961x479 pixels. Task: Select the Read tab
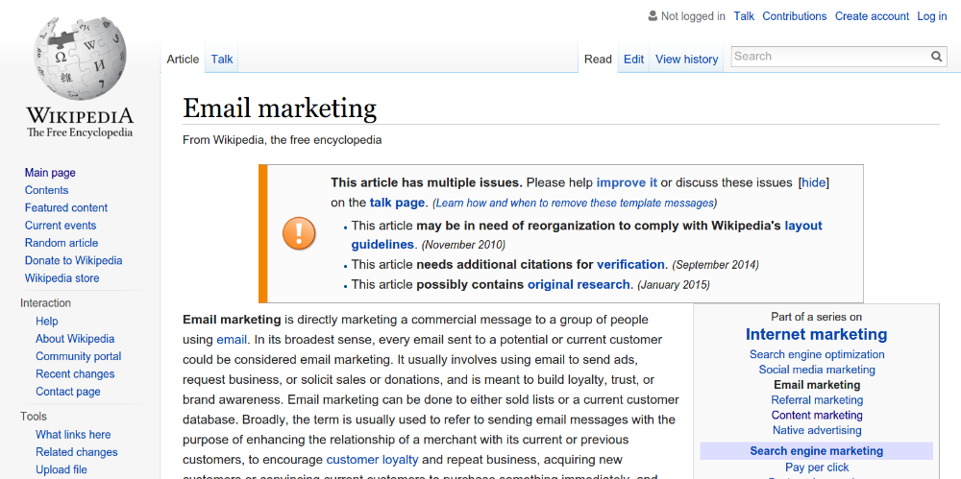[x=598, y=60]
